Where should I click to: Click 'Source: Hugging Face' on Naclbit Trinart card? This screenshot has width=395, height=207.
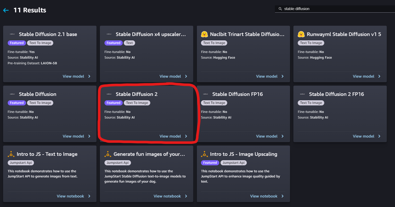pos(218,58)
